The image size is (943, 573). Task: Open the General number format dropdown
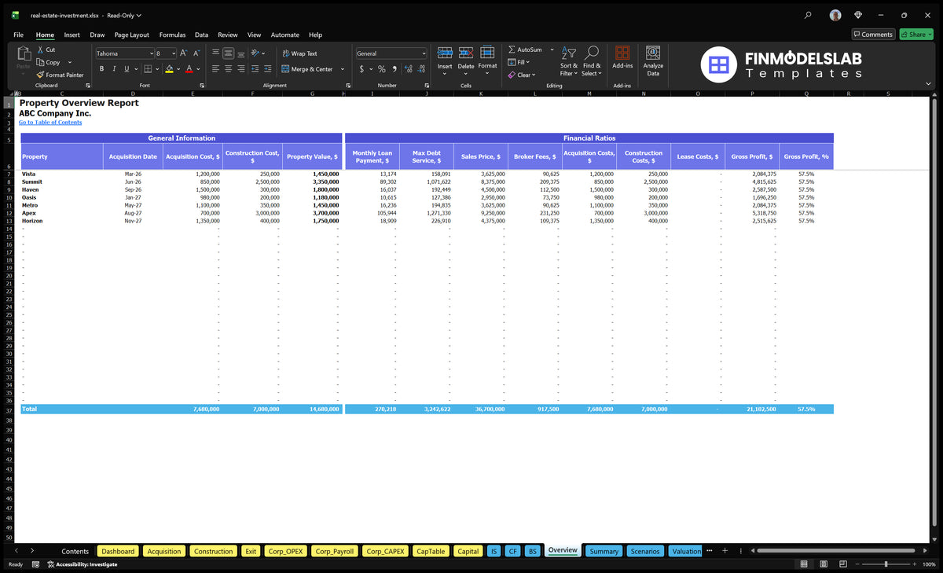(x=424, y=53)
